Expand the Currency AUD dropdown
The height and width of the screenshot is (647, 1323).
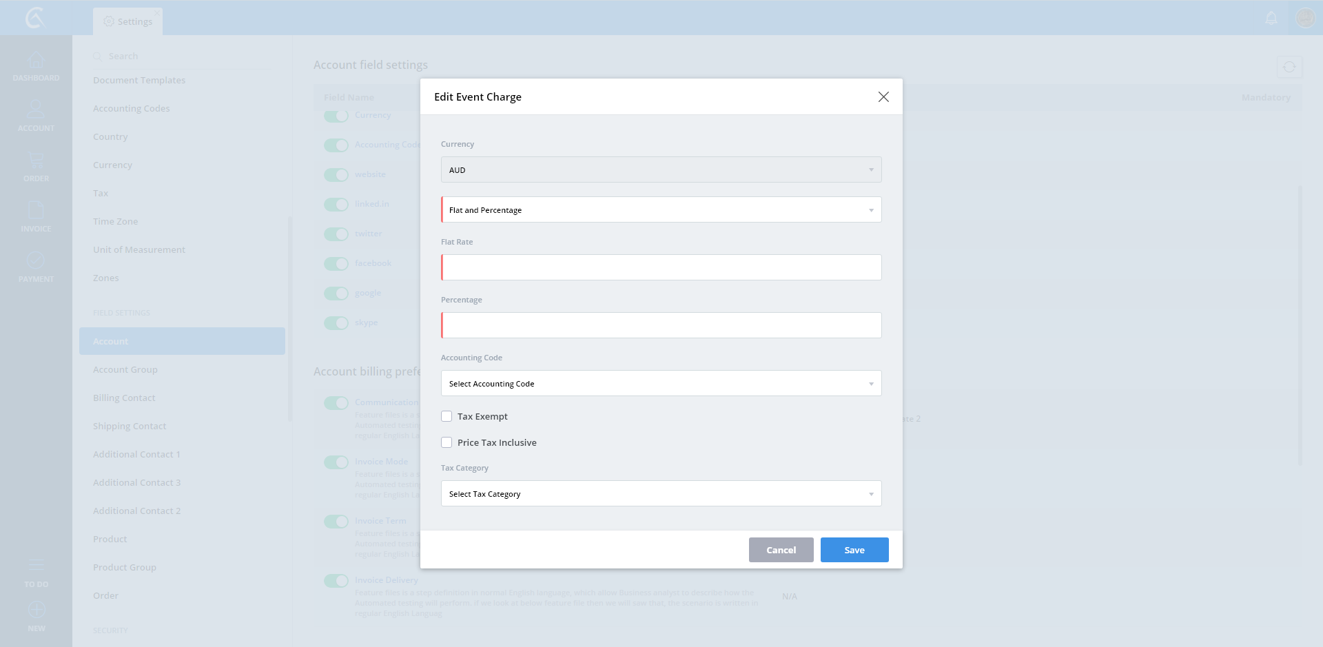(x=661, y=170)
